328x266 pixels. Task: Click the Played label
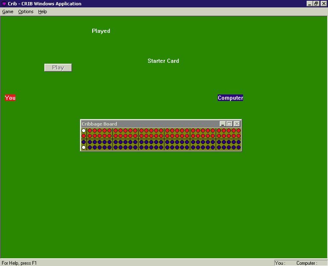click(101, 31)
